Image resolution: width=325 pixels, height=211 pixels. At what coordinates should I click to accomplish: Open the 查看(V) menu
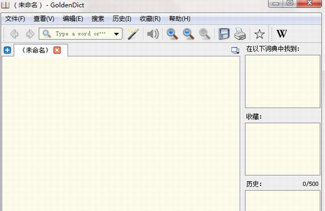click(x=44, y=19)
